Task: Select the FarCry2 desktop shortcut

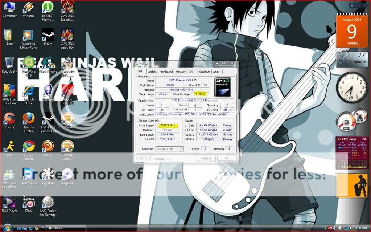Action: point(48,148)
